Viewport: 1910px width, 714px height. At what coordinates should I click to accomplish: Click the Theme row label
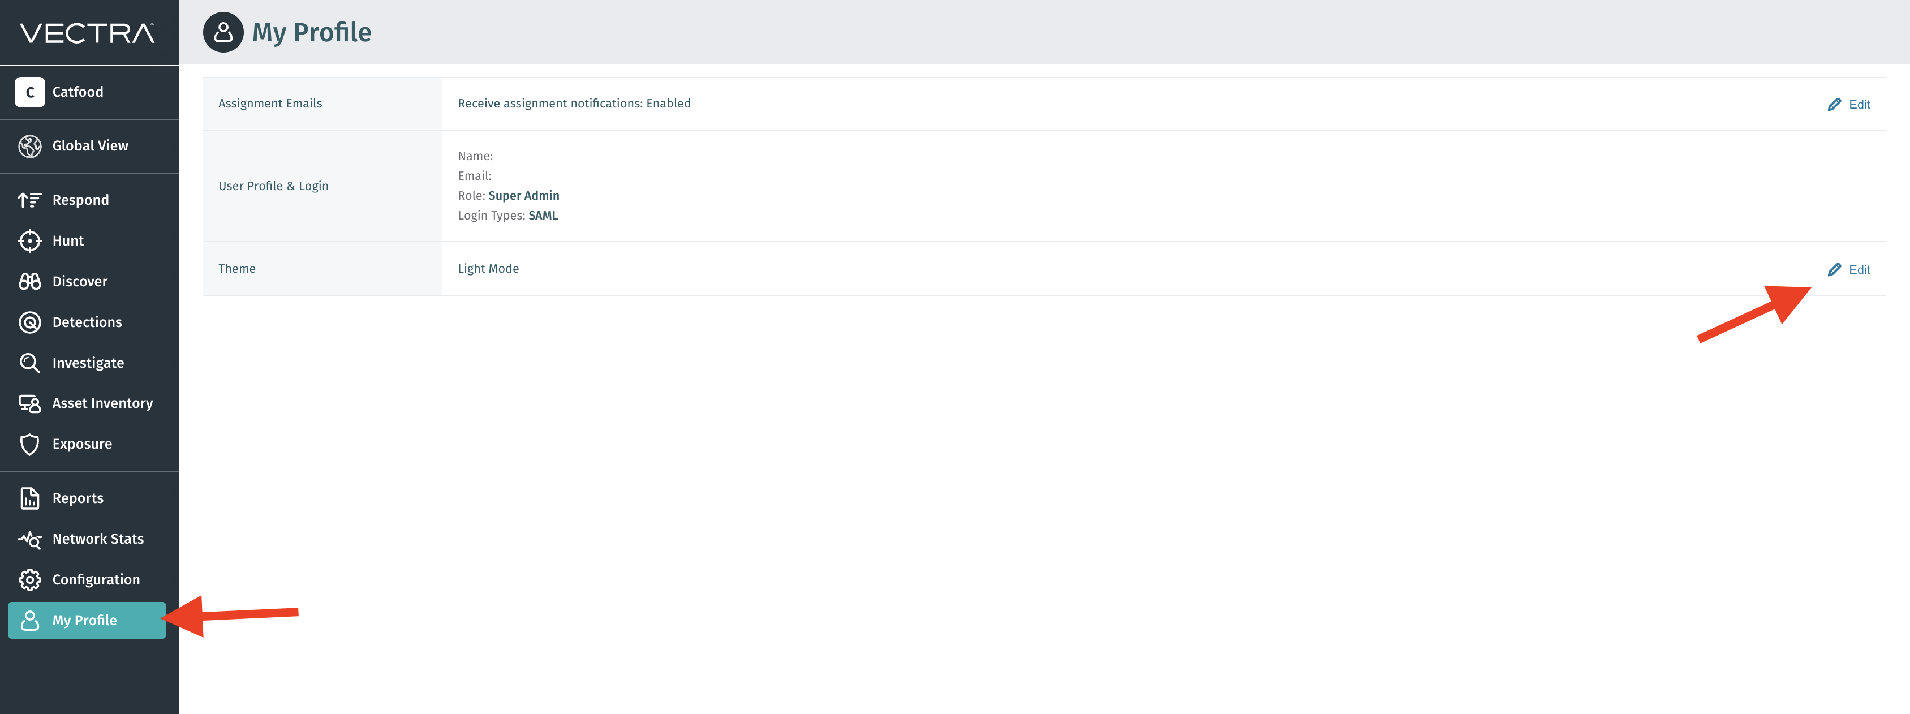(x=236, y=268)
